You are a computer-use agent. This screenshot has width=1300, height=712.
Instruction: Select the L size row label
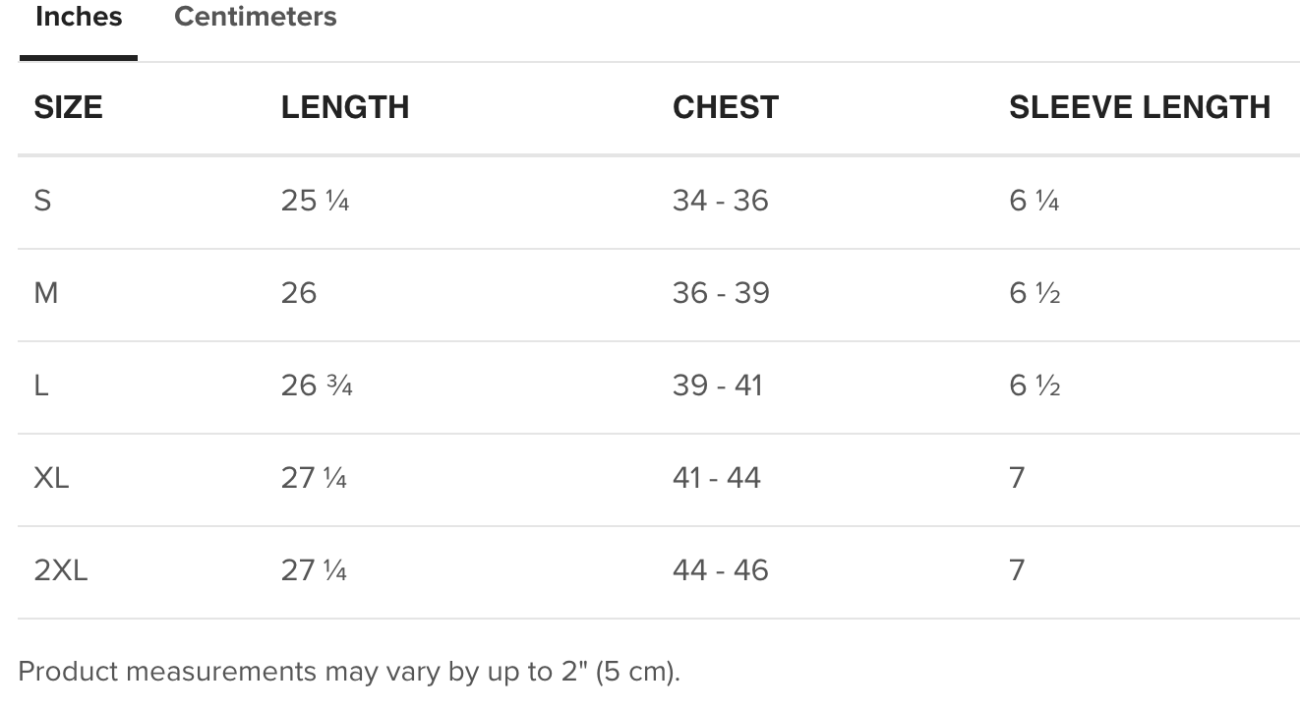(x=41, y=386)
